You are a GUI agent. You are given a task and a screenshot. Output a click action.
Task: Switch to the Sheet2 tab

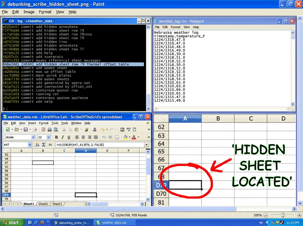point(43,204)
